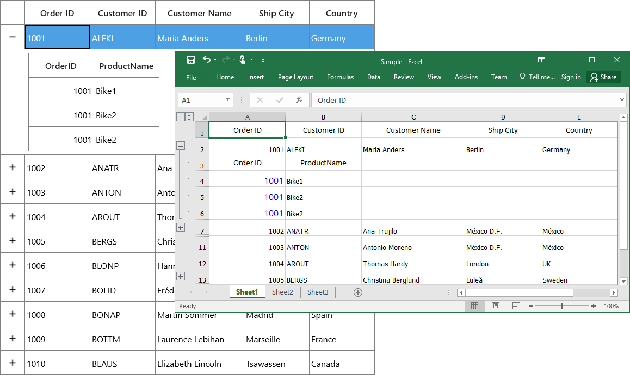The image size is (630, 375).
Task: Click the Tell me lightbulb box
Action: click(x=537, y=77)
